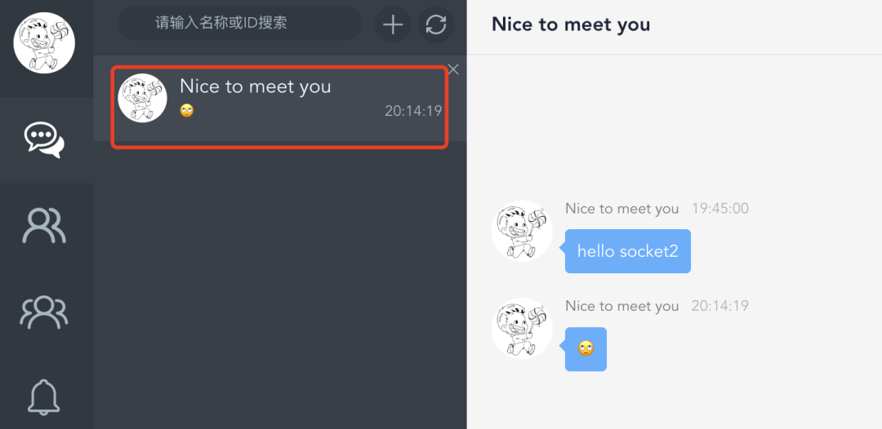Click sender name above the emoji message
The image size is (882, 429).
(x=621, y=306)
